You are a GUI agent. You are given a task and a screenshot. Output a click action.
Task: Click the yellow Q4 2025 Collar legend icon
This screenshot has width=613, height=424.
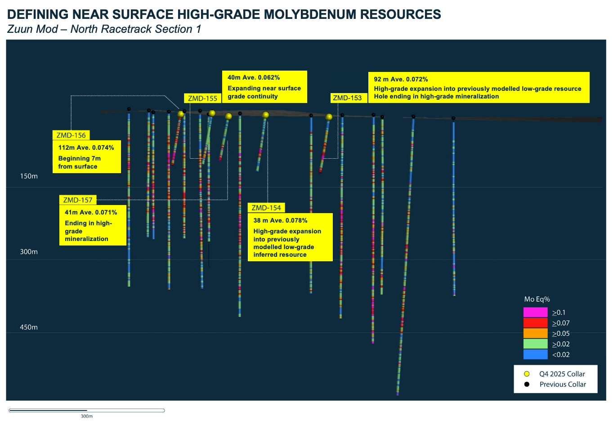point(527,374)
